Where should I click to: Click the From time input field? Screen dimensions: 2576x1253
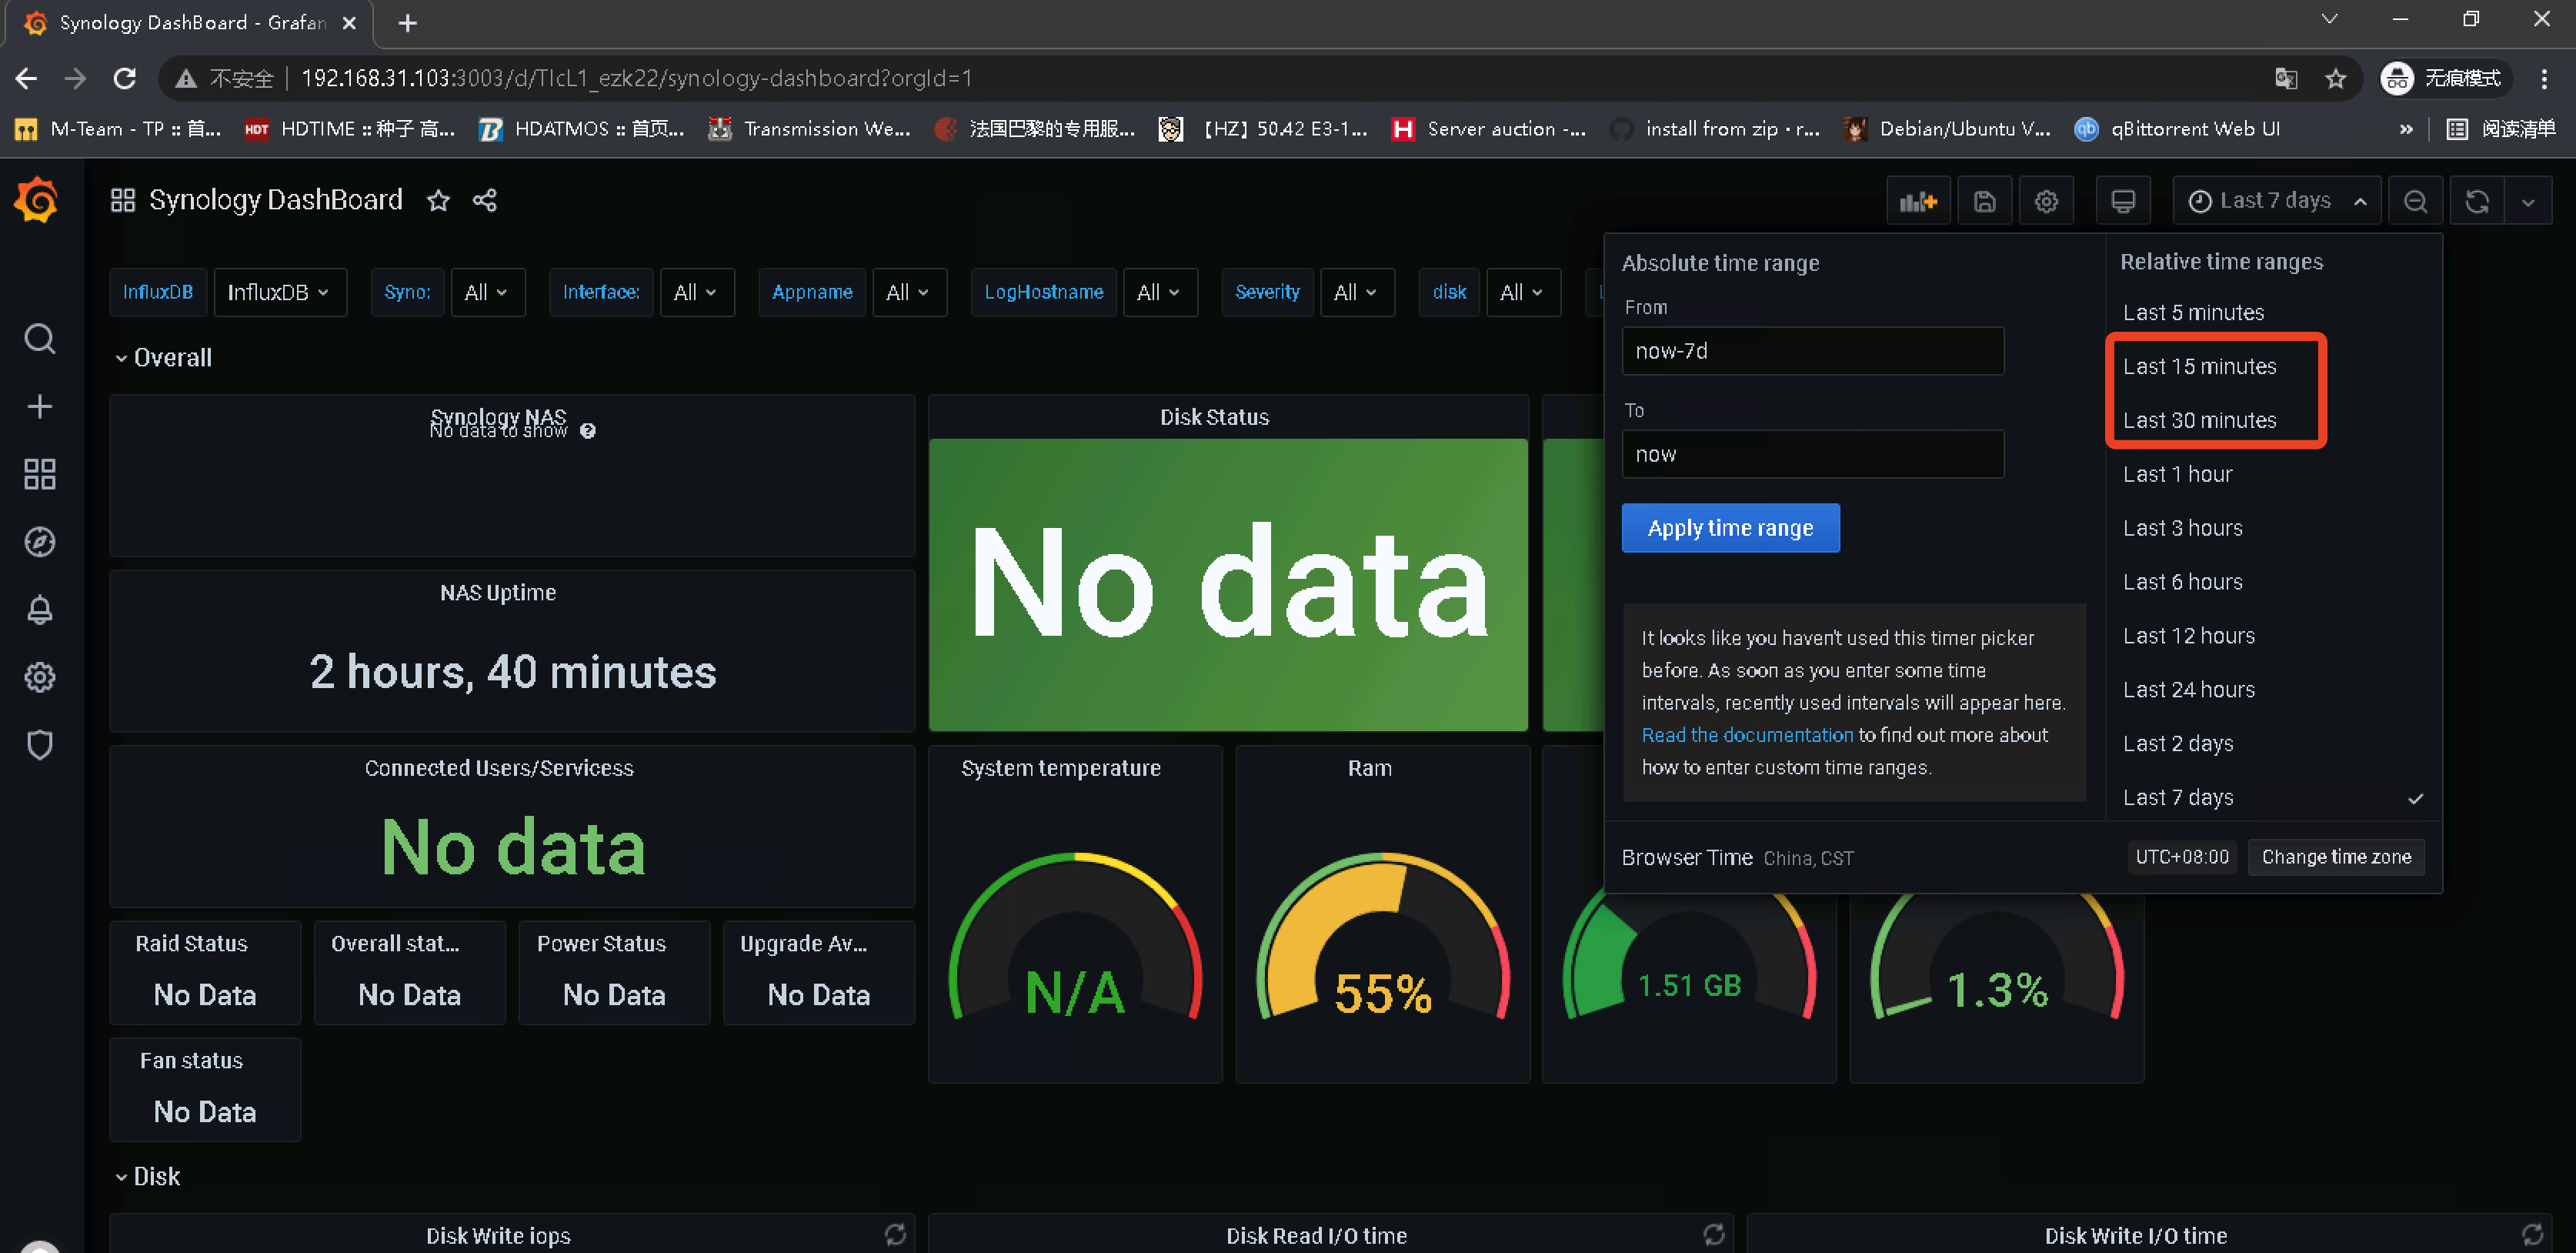[1812, 351]
